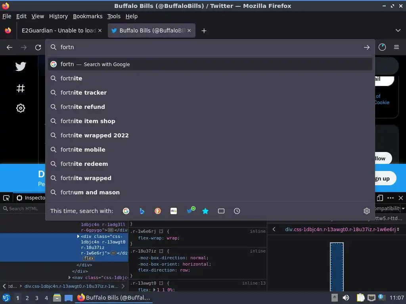
Task: Expand the flex shorthand value triangle
Action: [x=154, y=290]
